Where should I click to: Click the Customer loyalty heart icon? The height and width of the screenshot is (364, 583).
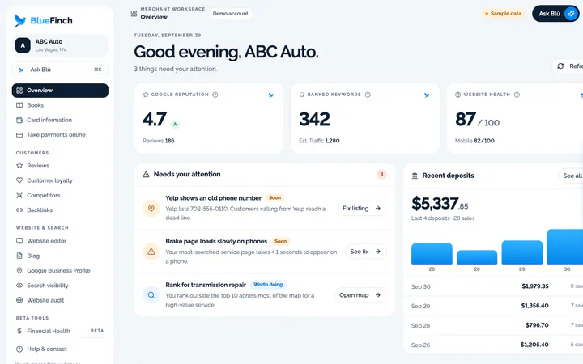tap(19, 180)
